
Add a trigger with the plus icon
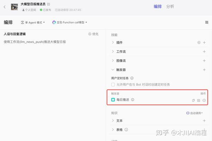tap(204, 70)
